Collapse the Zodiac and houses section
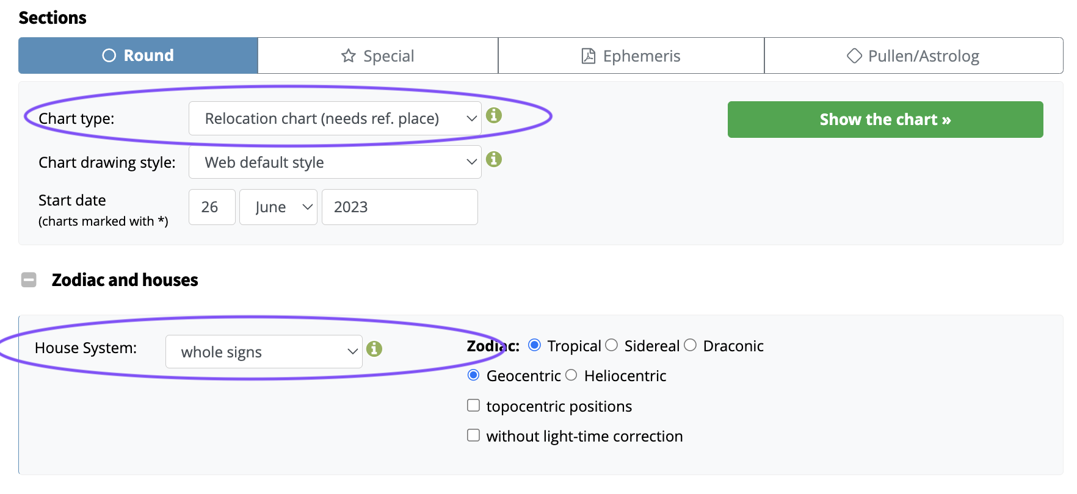This screenshot has height=494, width=1077. point(29,280)
